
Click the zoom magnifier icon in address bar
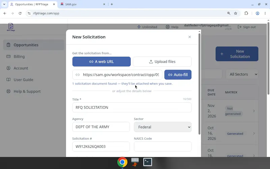(229, 13)
